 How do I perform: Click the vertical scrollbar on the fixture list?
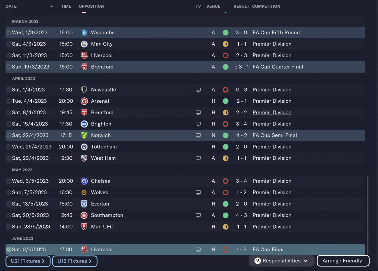click(367, 207)
